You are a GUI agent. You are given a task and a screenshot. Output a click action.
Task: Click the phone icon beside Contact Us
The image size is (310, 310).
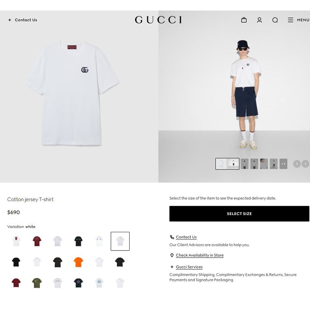pos(172,237)
